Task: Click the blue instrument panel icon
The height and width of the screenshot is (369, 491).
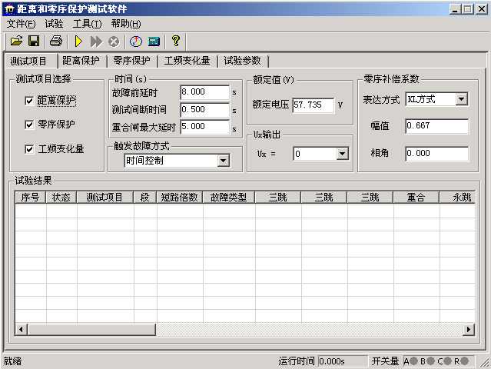Action: tap(154, 42)
